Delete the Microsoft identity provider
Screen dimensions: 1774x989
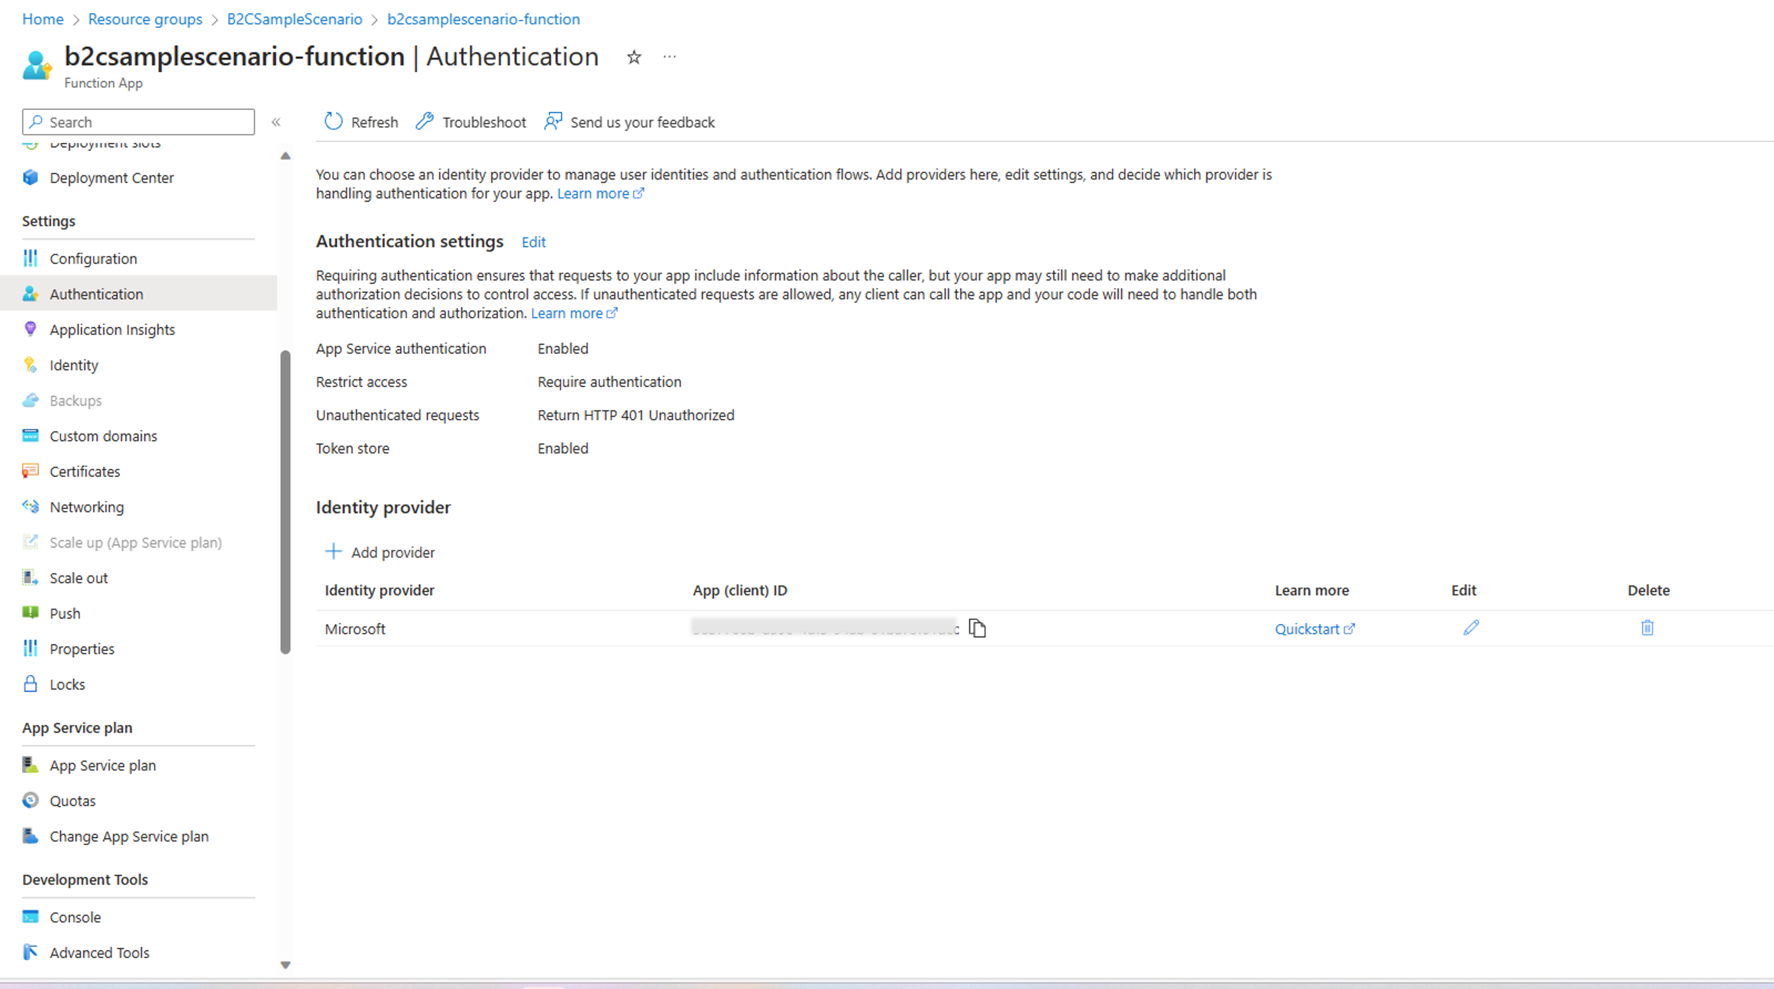1647,628
